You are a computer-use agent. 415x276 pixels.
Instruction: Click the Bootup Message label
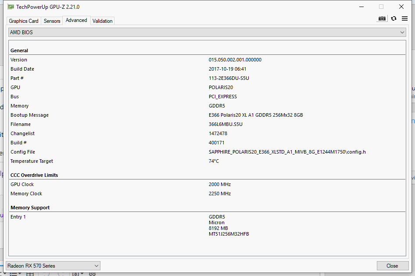click(29, 115)
